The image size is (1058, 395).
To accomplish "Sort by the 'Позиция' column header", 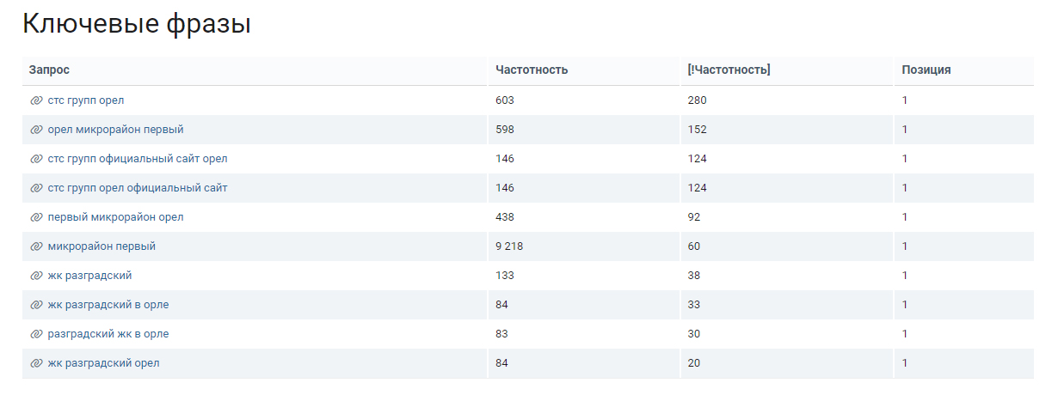I will [926, 70].
